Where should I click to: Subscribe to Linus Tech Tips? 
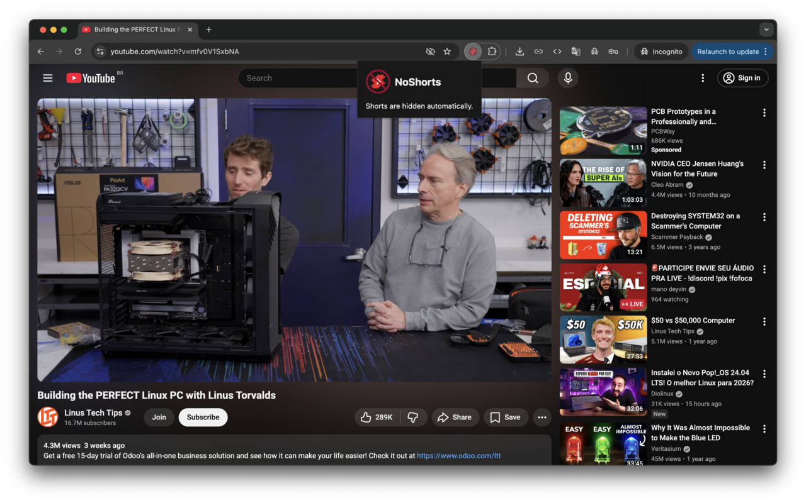tap(203, 417)
